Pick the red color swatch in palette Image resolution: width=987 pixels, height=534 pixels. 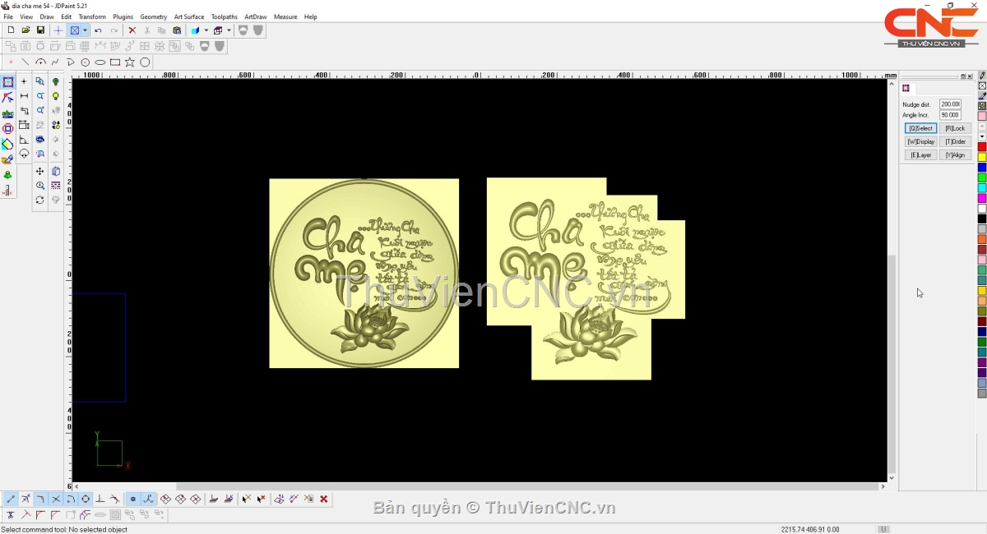[982, 147]
